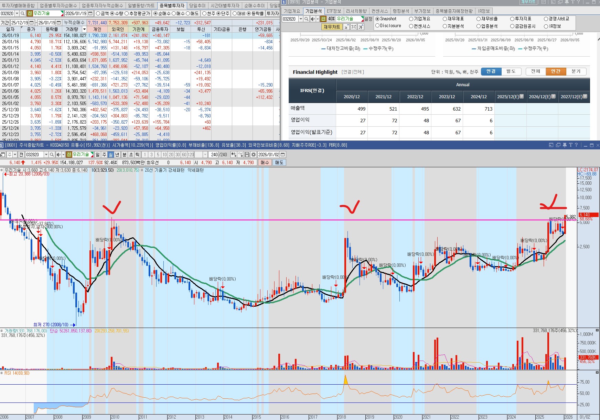The width and height of the screenshot is (600, 420).
Task: Select monthly (월) period in chart toolbar
Action: pos(110,155)
